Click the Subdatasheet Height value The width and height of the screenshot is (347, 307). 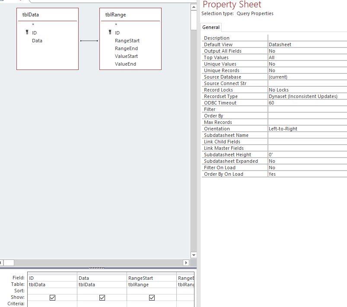pyautogui.click(x=307, y=155)
